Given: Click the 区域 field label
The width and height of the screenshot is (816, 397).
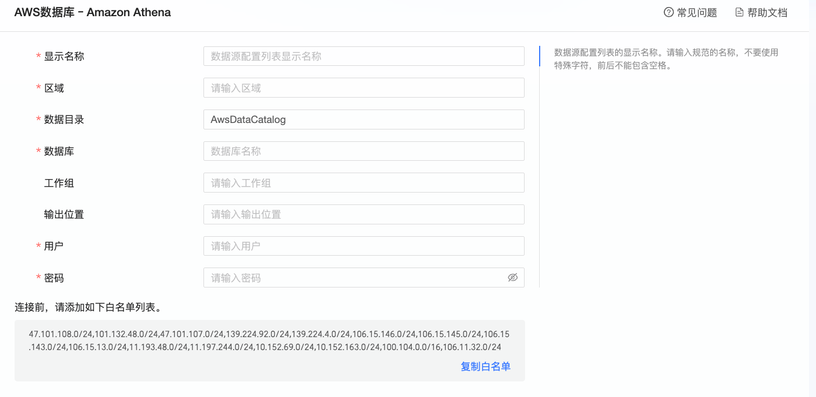Looking at the screenshot, I should (54, 88).
